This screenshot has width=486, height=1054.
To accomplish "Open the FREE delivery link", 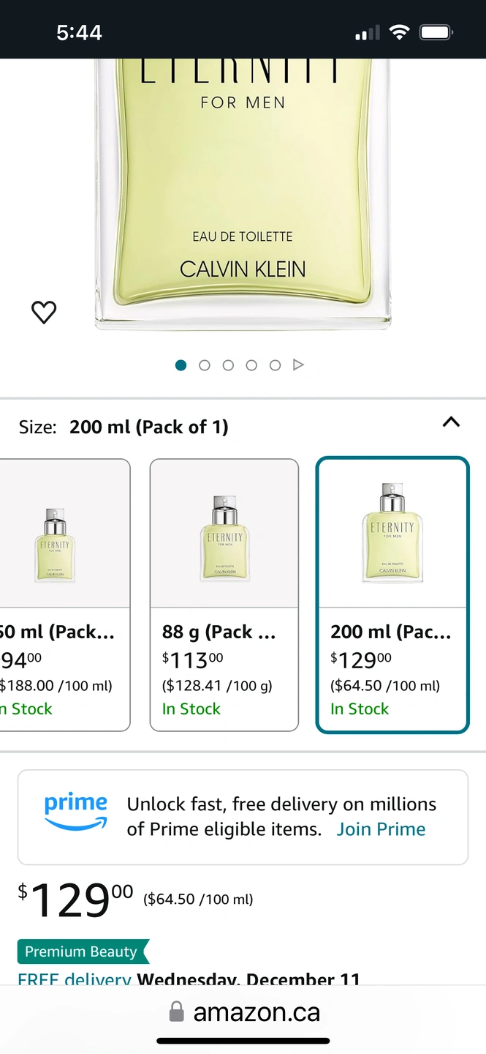I will click(75, 979).
